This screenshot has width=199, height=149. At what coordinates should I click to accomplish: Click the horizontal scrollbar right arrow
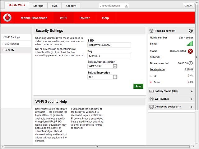click(193, 147)
